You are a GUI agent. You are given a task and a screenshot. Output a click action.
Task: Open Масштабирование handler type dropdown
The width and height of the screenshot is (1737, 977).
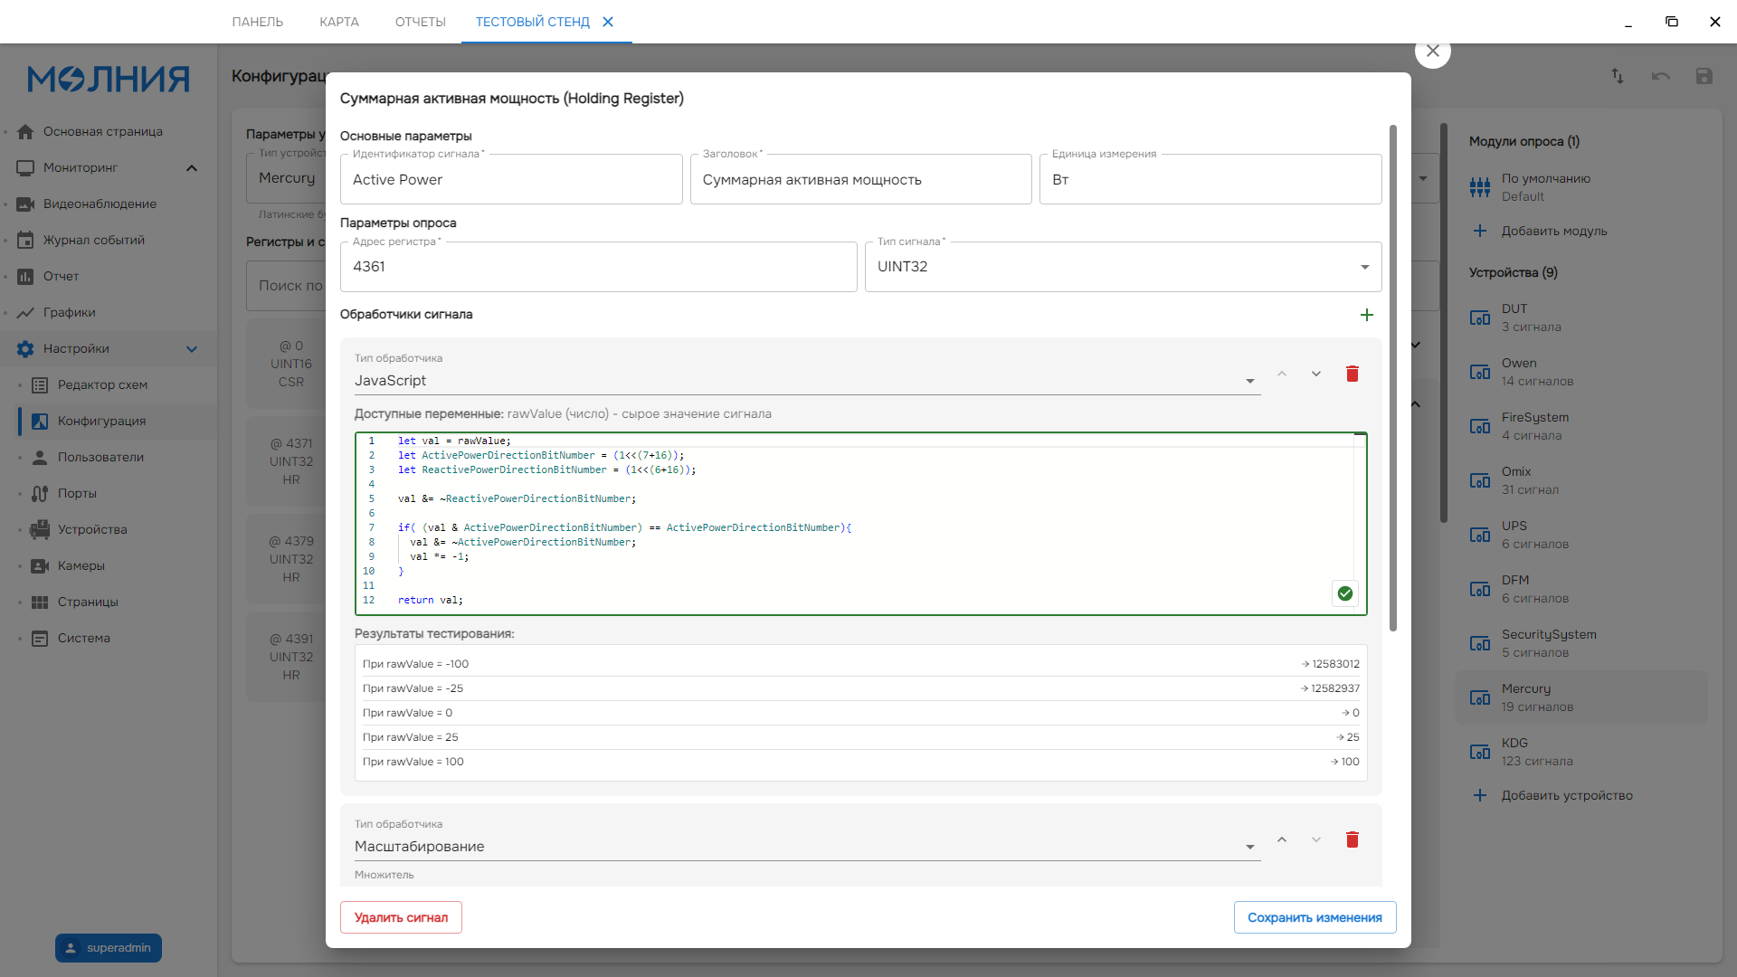click(805, 847)
